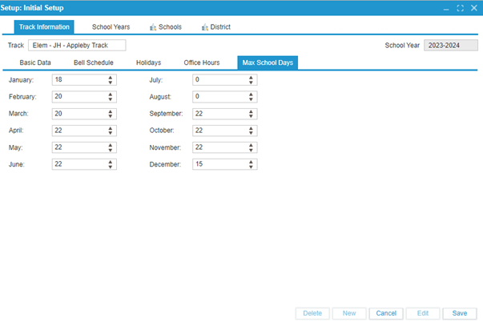Go to the Holidays sub-tab

pos(148,62)
